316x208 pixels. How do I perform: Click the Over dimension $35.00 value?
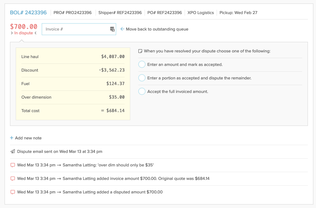117,97
